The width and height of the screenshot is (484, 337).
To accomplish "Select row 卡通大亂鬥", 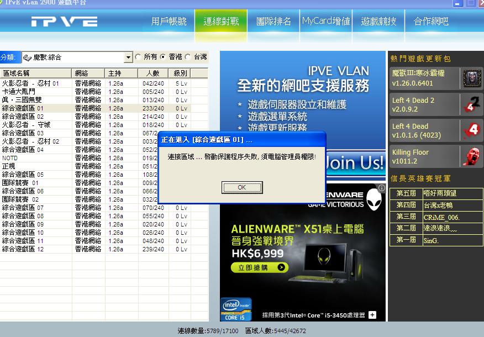I will click(96, 92).
